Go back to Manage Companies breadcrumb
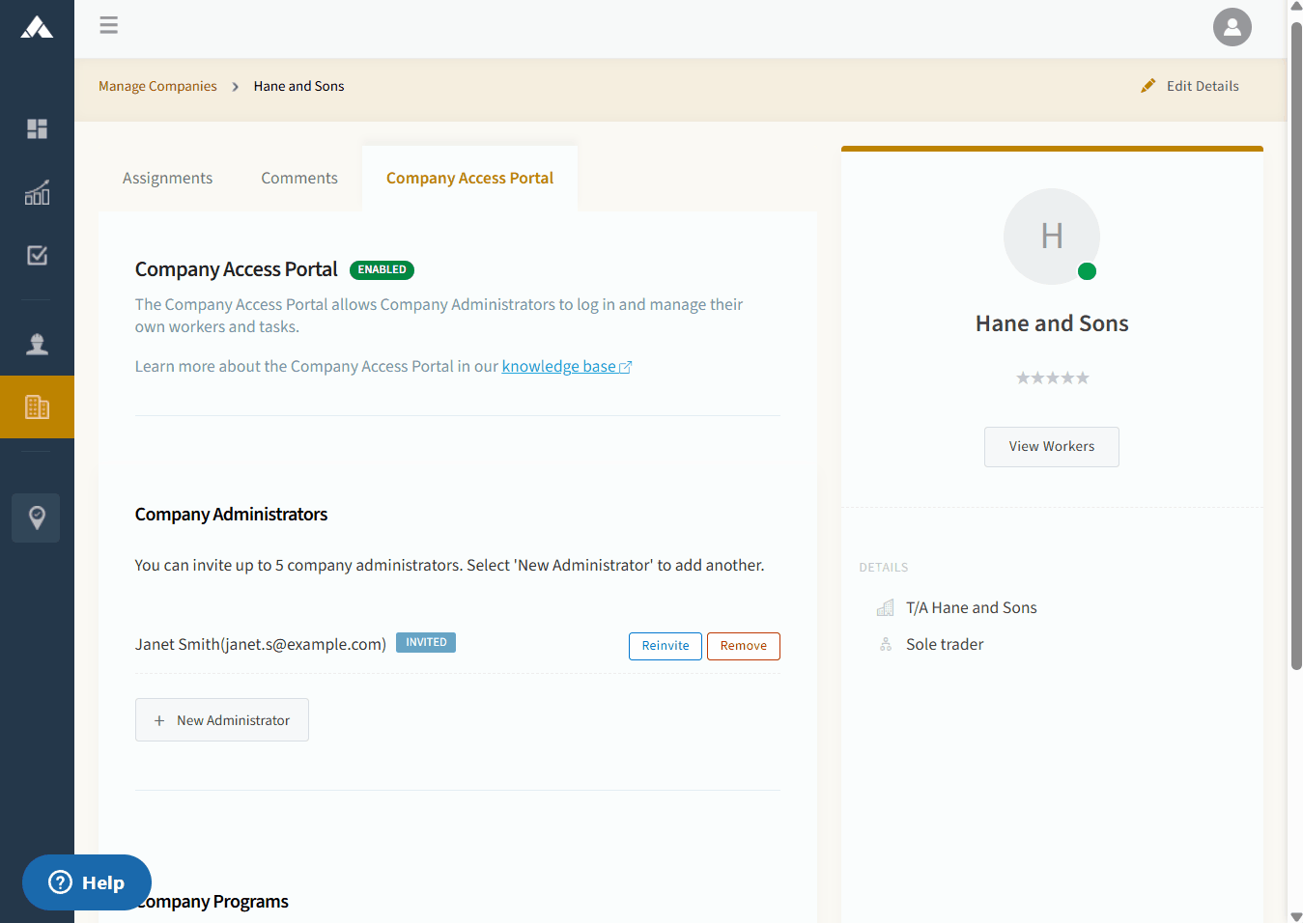This screenshot has width=1303, height=923. tap(157, 86)
